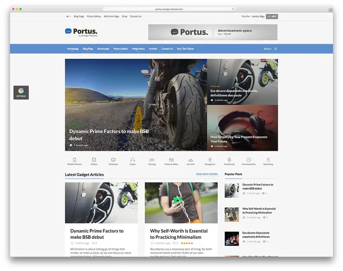Click the weather temperature badge

click(272, 17)
